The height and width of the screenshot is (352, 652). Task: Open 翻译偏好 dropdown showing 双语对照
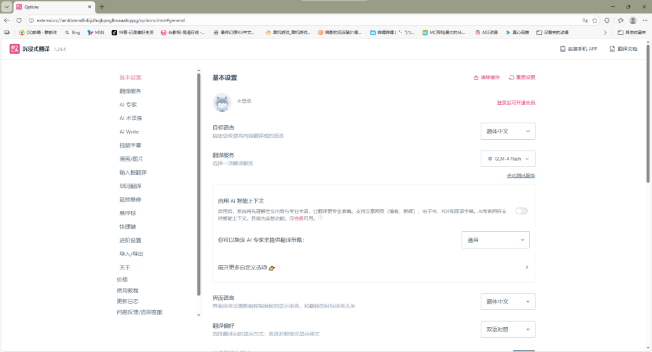click(x=507, y=329)
